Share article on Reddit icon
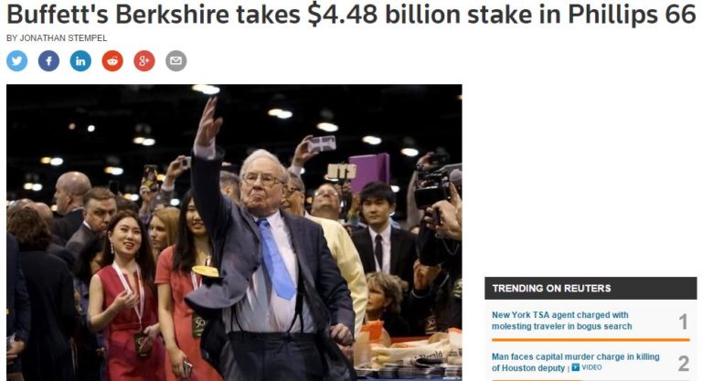The height and width of the screenshot is (381, 702). point(112,61)
